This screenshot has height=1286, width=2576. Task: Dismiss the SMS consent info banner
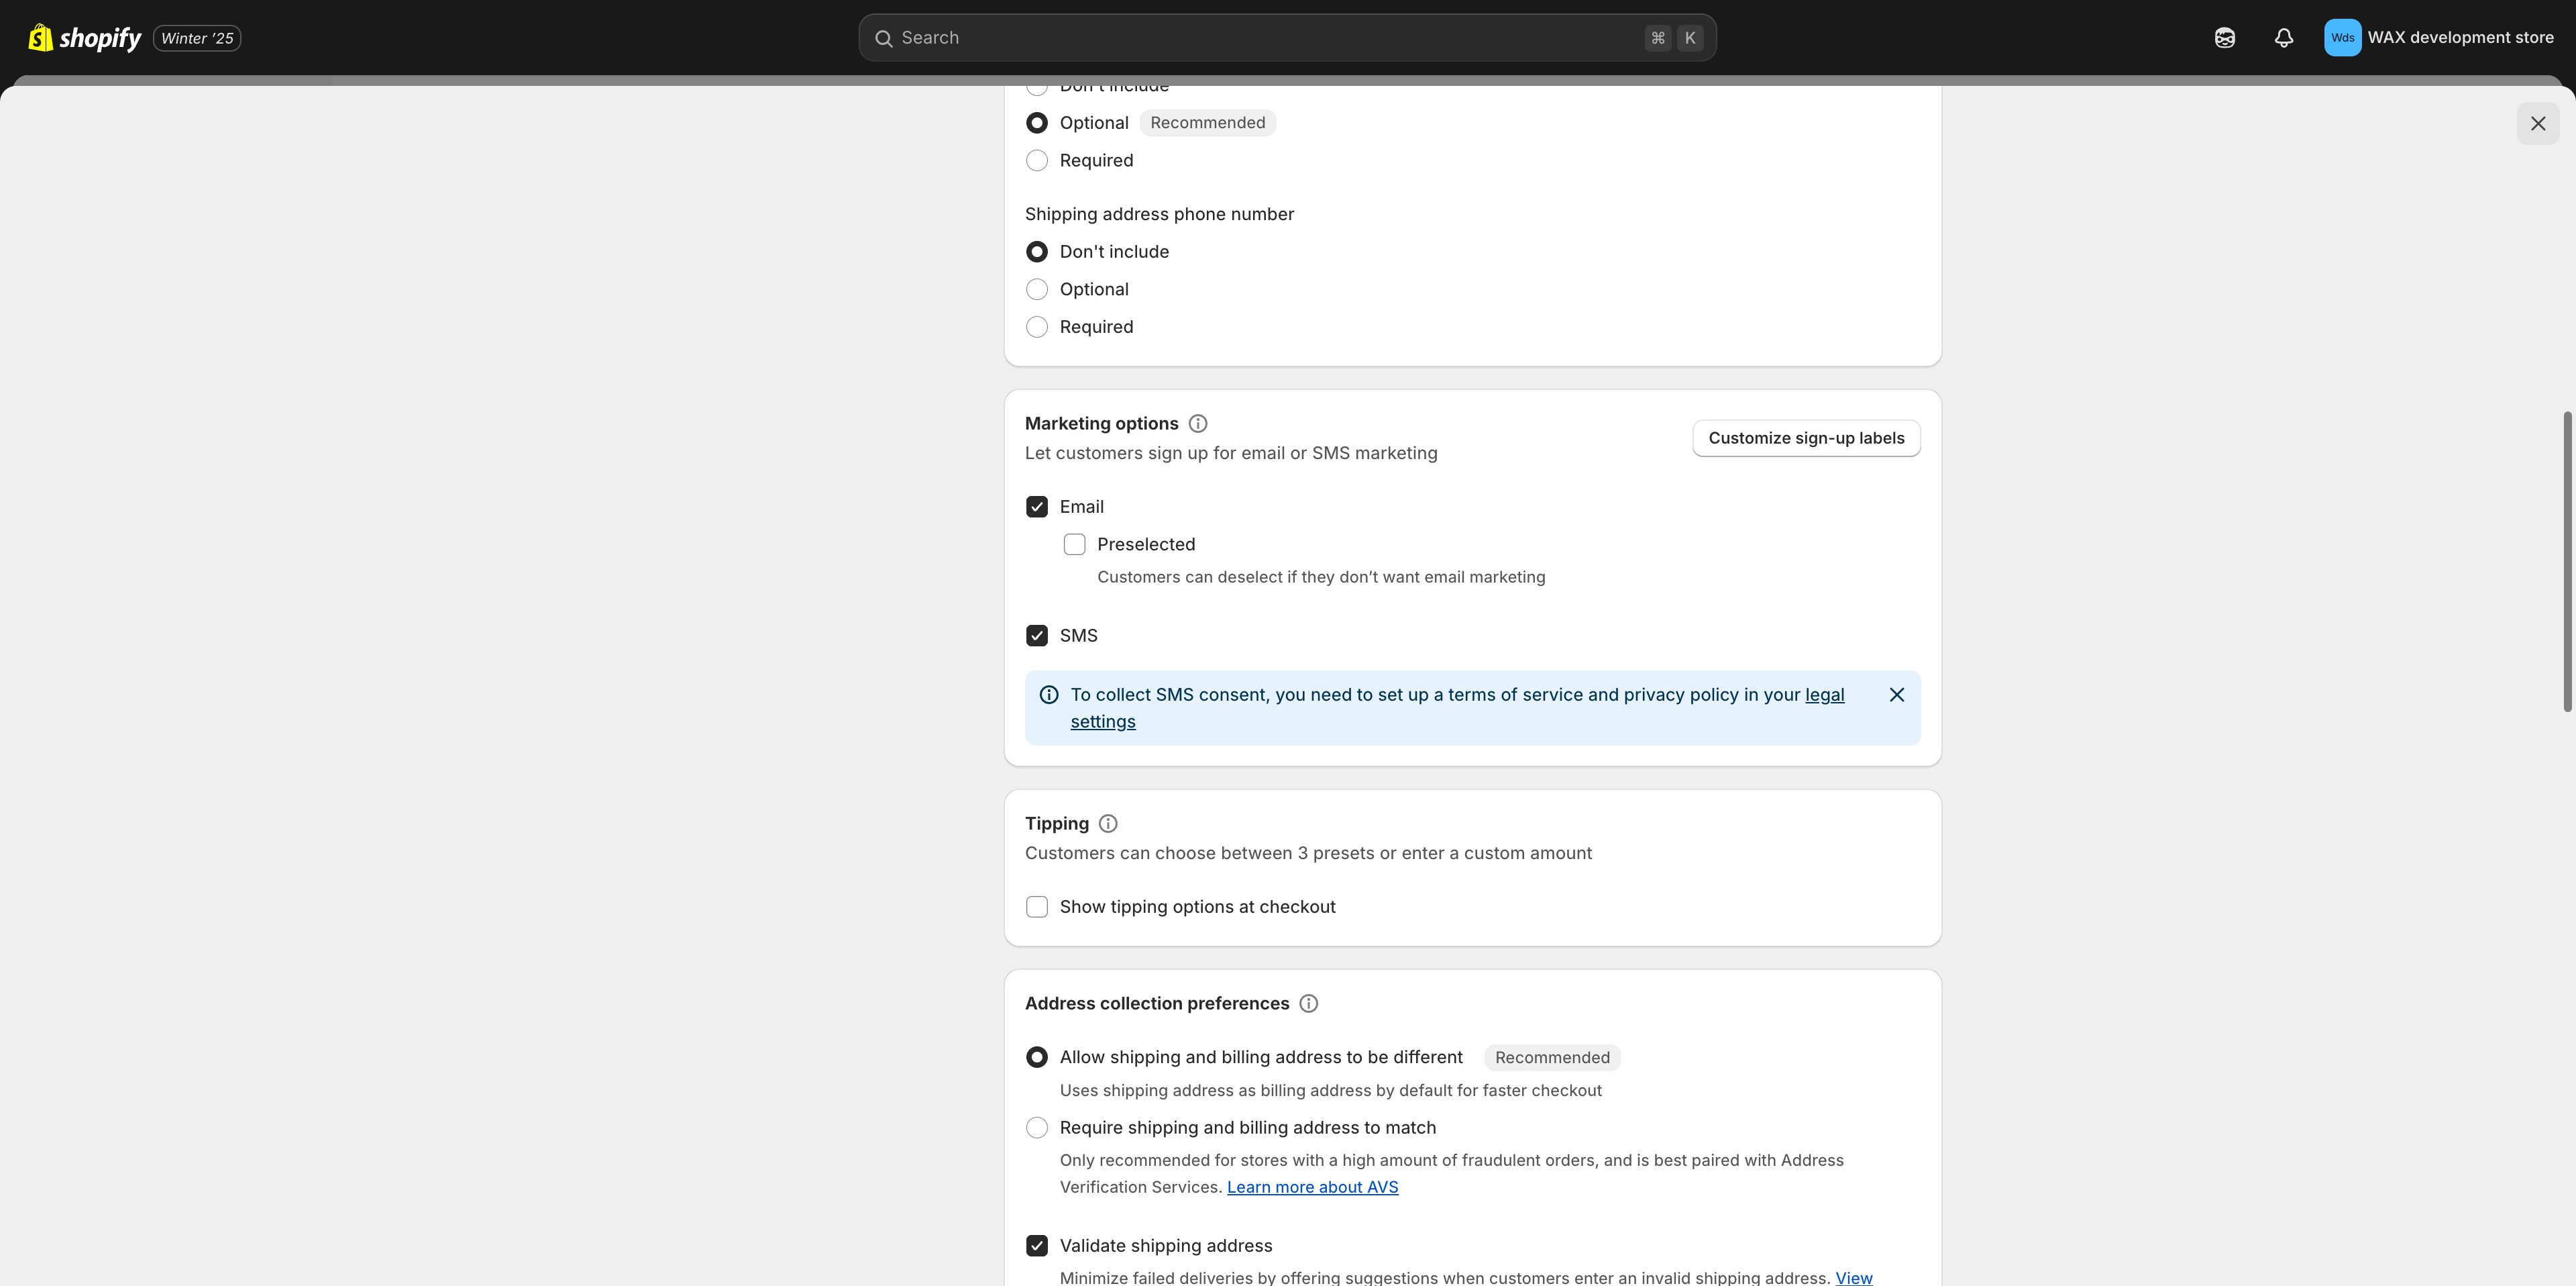1896,695
